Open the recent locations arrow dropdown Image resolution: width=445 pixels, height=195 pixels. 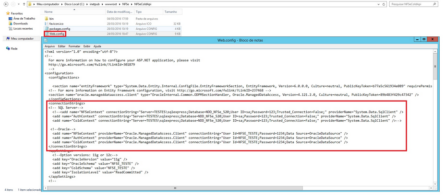point(19,4)
